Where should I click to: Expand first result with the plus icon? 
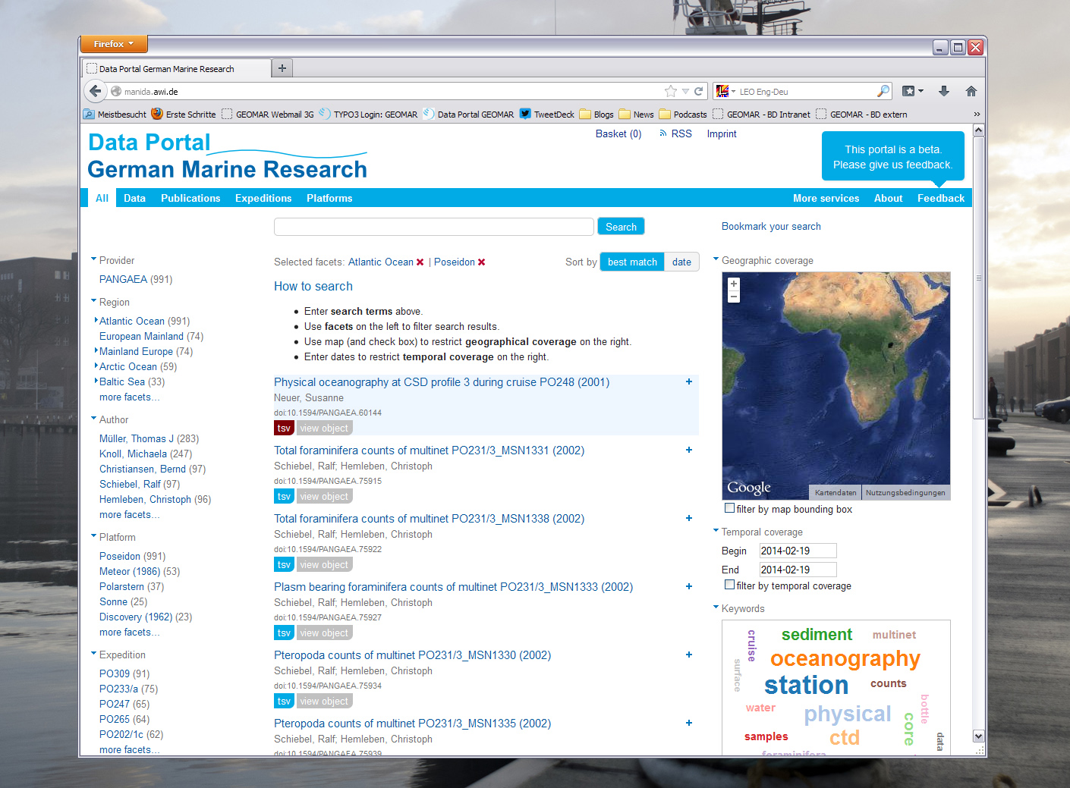[689, 382]
